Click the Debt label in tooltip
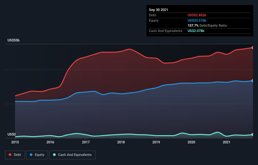258x165 pixels. 152,15
